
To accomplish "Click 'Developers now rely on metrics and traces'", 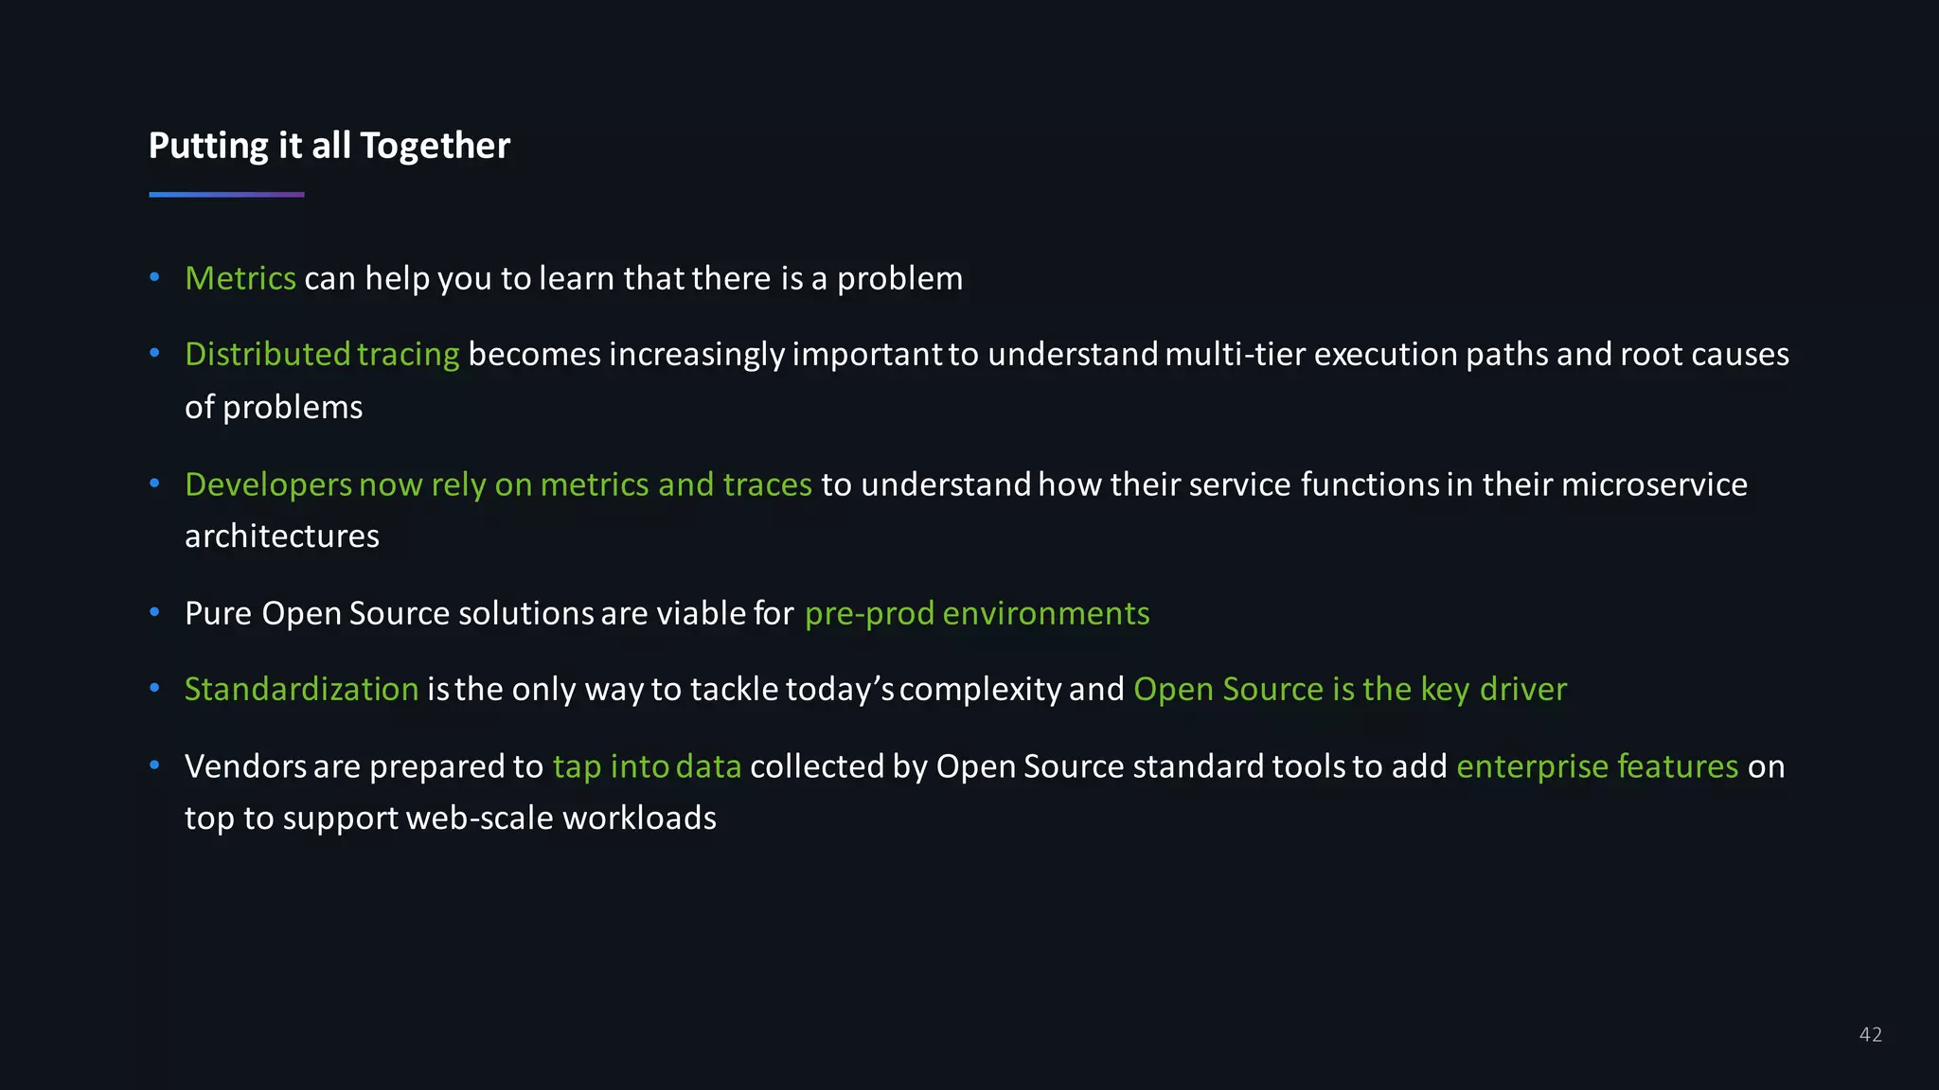I will 498,484.
